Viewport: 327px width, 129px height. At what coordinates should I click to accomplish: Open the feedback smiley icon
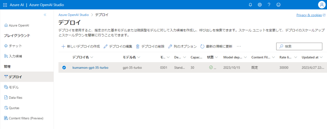click(x=278, y=5)
